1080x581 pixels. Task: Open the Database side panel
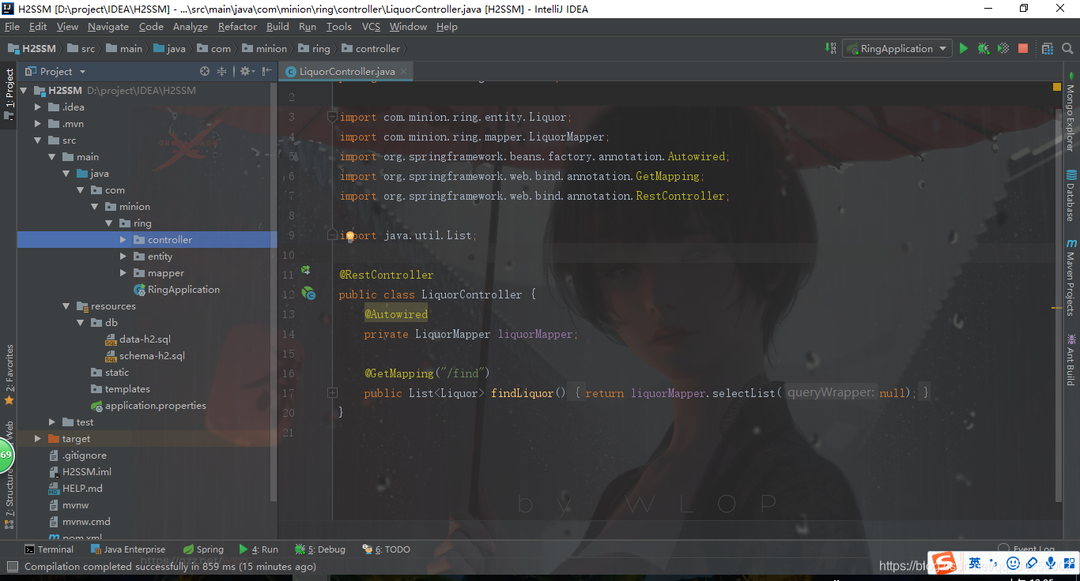point(1071,195)
